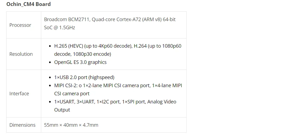Click the 1×I2C port text

click(x=108, y=102)
